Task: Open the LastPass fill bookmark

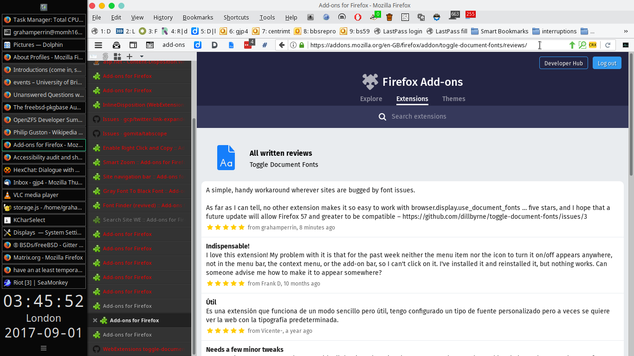Action: coord(446,32)
